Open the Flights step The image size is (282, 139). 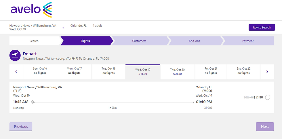tap(86, 41)
